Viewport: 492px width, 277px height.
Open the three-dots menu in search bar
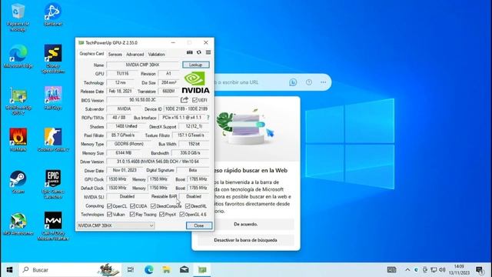tap(323, 82)
